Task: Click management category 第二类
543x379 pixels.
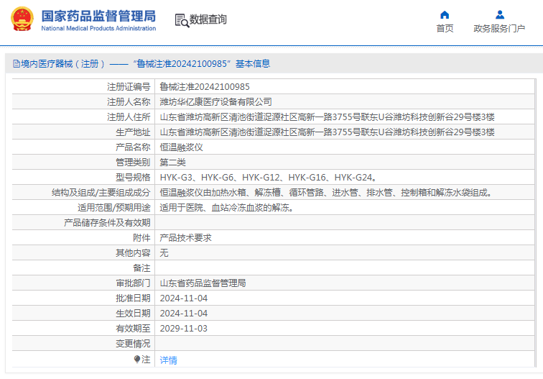Action: pos(172,163)
